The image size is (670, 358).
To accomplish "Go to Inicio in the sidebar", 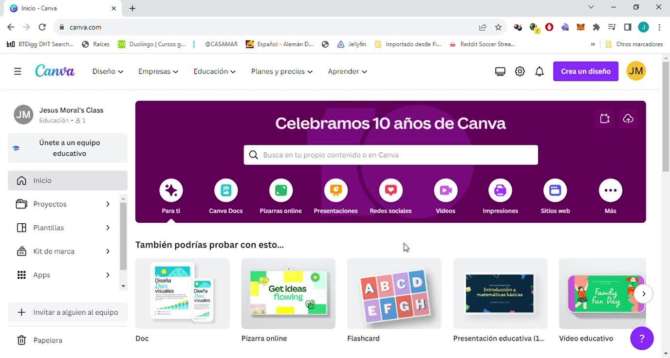I will [x=68, y=180].
